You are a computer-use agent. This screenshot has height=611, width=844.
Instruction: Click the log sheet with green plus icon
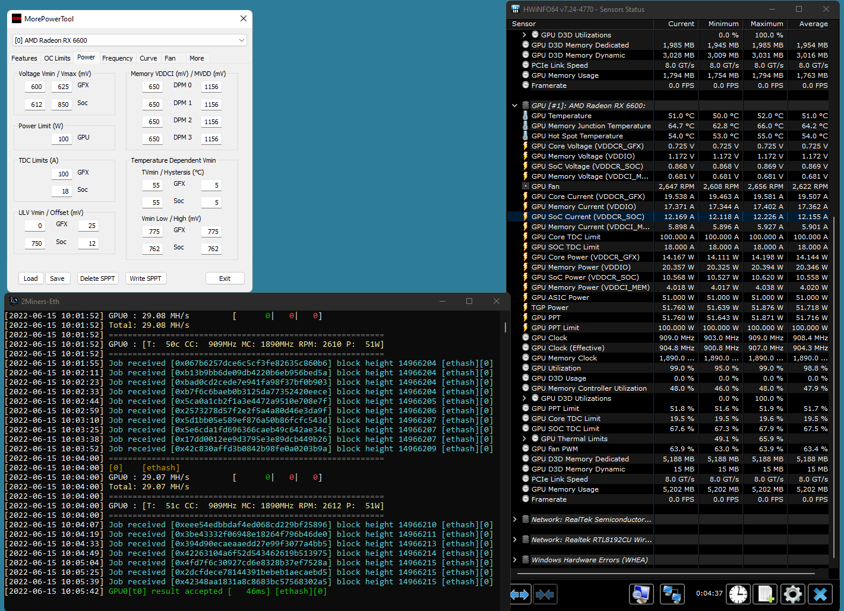766,594
